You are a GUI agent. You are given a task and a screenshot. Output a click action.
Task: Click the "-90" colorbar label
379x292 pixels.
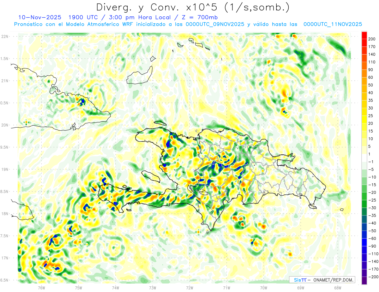(373, 246)
